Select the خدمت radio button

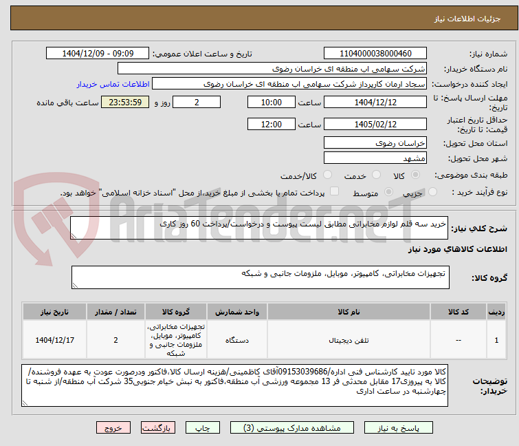point(376,175)
